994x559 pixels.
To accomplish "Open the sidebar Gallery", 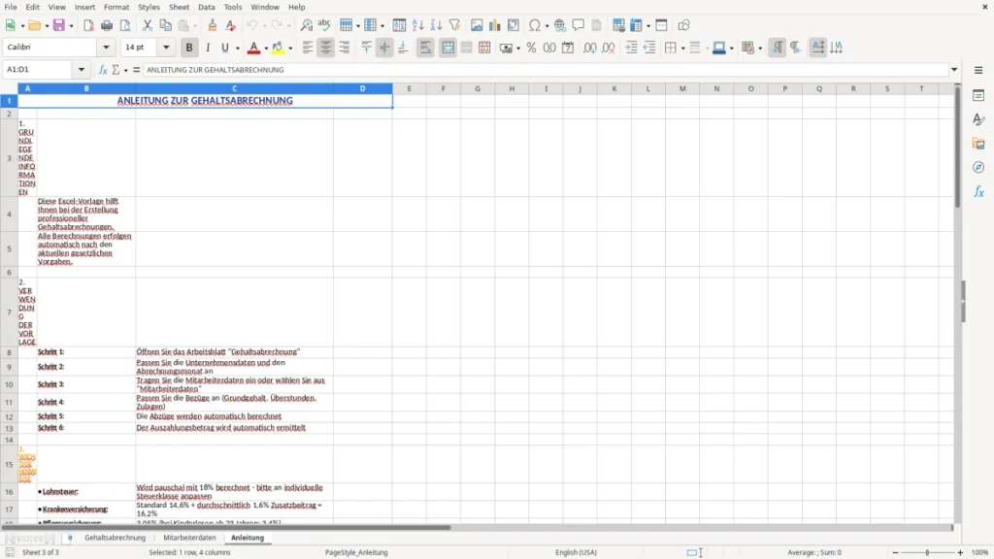I will [978, 144].
